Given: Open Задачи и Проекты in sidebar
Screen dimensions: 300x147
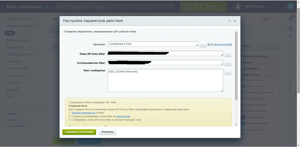Looking at the screenshot, I should [x=20, y=19].
